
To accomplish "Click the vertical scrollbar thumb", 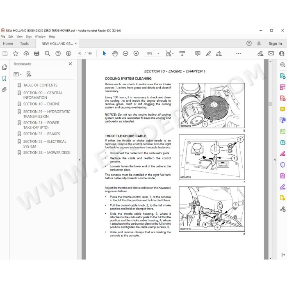I will 271,104.
